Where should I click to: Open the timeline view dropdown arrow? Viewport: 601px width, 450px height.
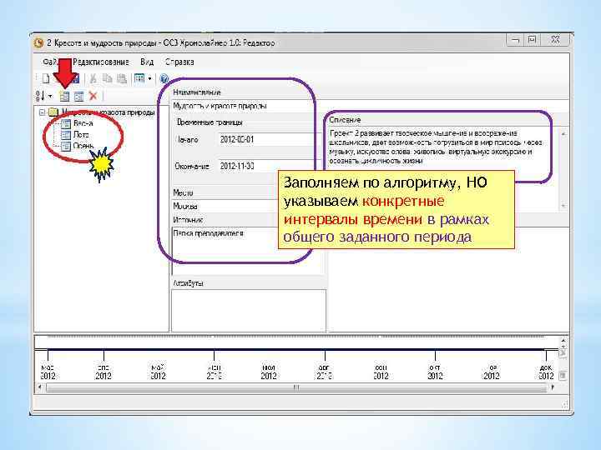(x=150, y=79)
